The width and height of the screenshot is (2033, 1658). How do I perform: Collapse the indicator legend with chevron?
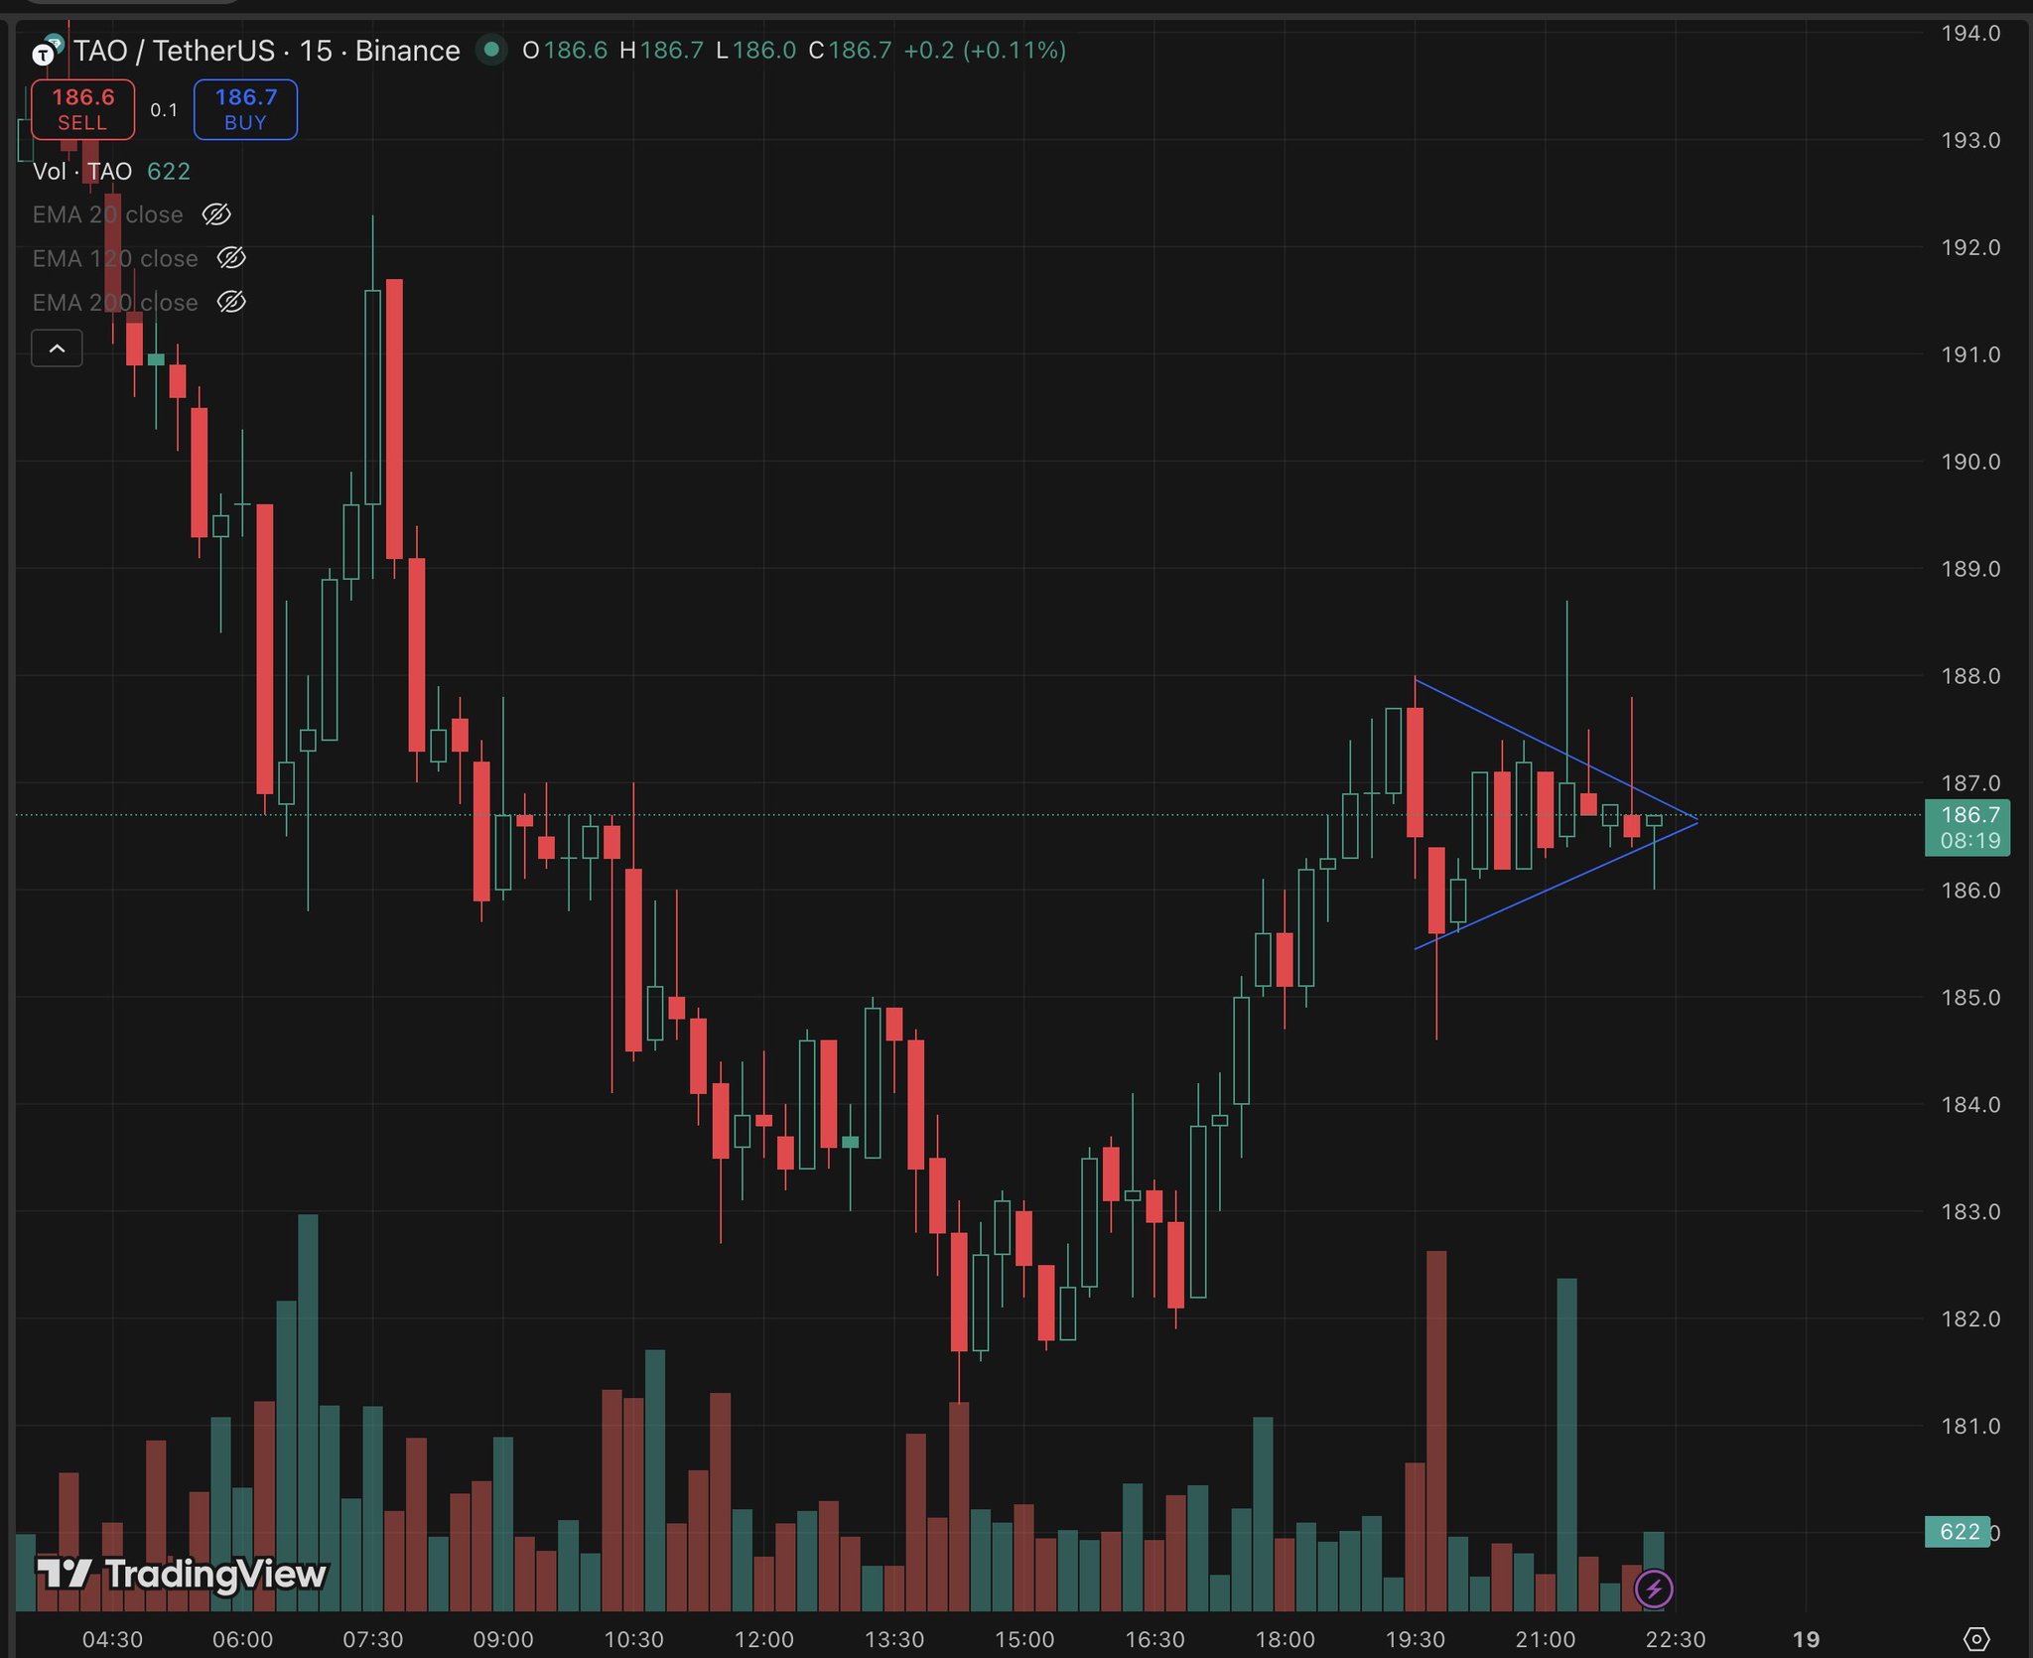(57, 348)
